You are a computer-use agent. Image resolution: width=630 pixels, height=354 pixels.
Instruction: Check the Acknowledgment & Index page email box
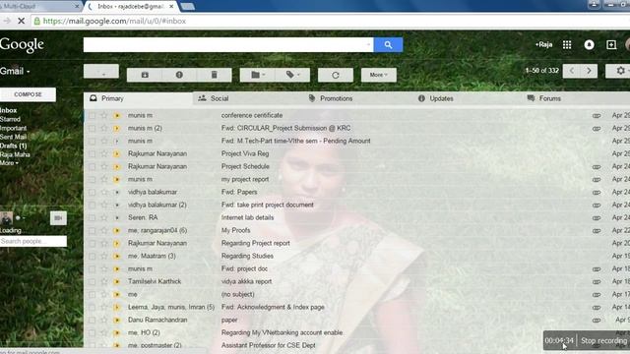92,308
